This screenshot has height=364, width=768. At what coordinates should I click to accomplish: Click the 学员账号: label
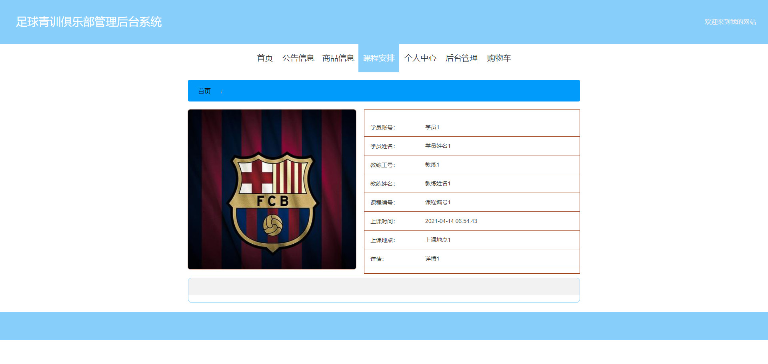point(383,127)
